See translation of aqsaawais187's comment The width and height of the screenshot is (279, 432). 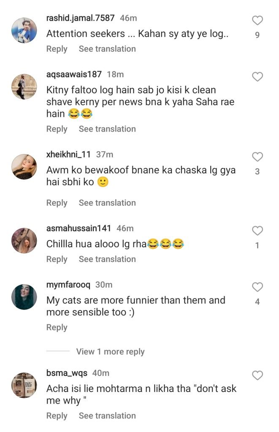coord(107,129)
